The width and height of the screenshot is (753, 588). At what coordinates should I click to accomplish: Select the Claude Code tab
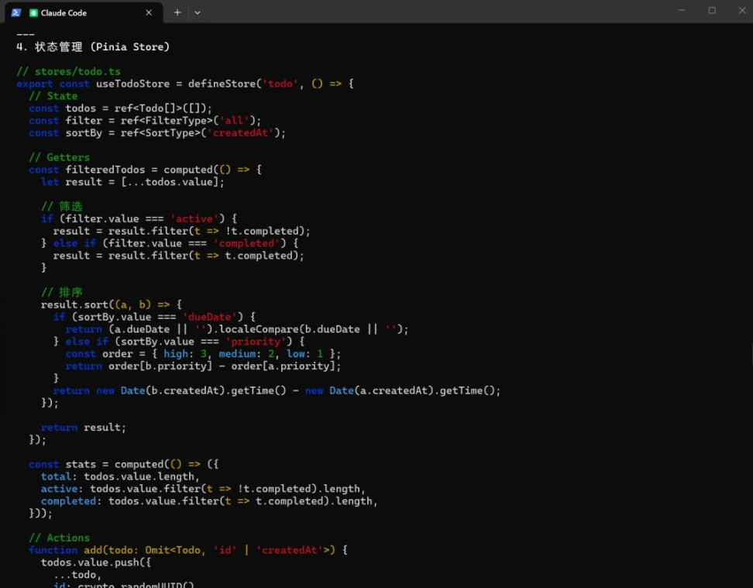[x=84, y=13]
